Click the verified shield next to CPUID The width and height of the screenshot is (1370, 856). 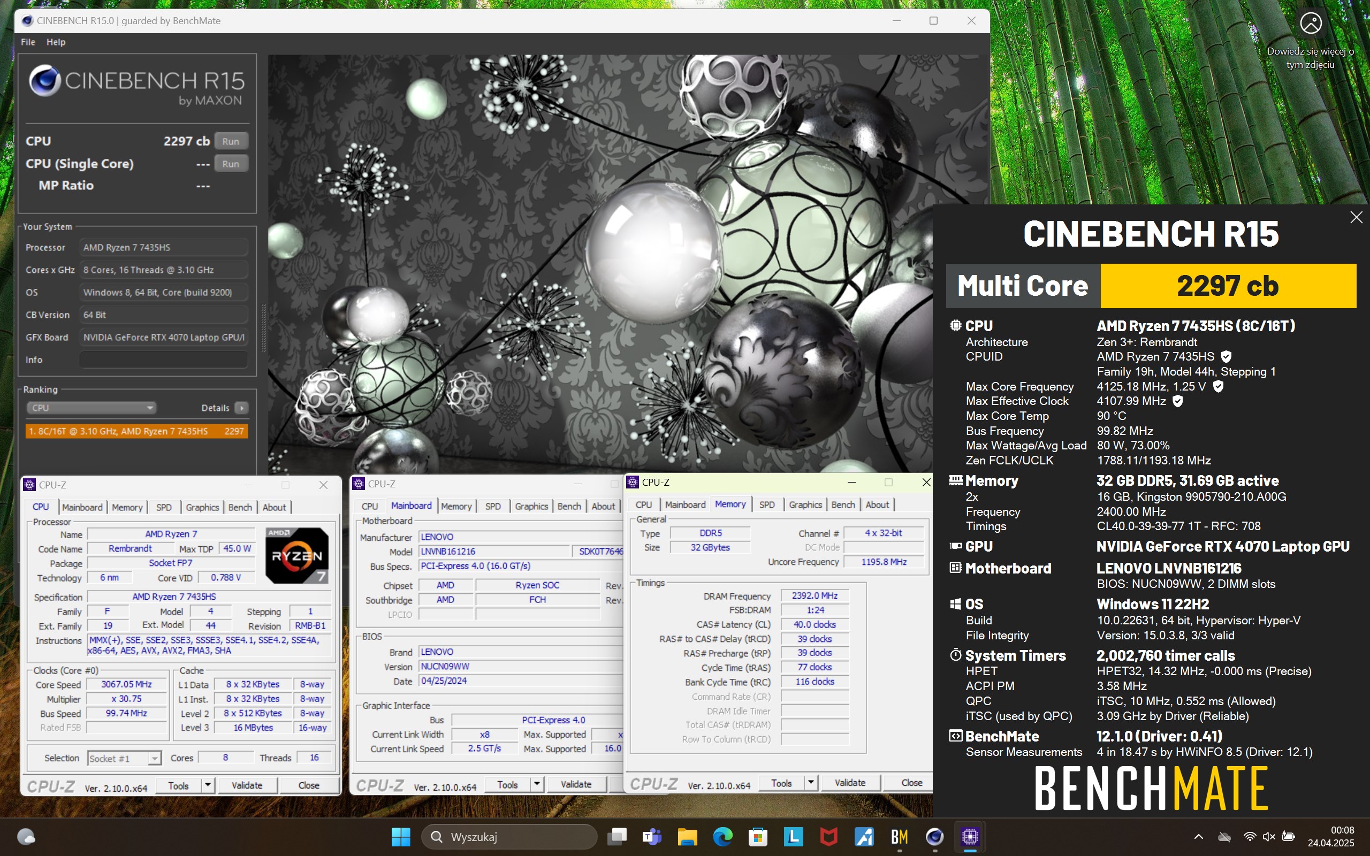pyautogui.click(x=1226, y=357)
